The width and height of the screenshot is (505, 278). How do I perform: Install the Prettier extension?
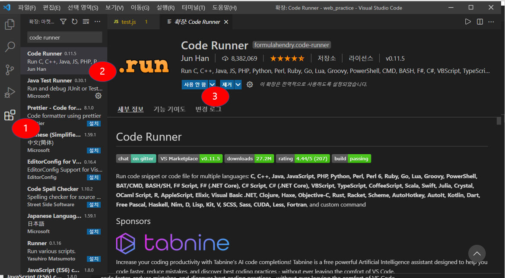tap(94, 124)
